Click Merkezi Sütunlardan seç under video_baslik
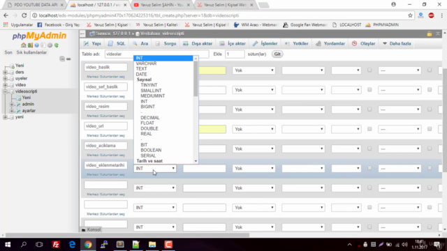Screen dimensions: 447x251 tap(105, 77)
